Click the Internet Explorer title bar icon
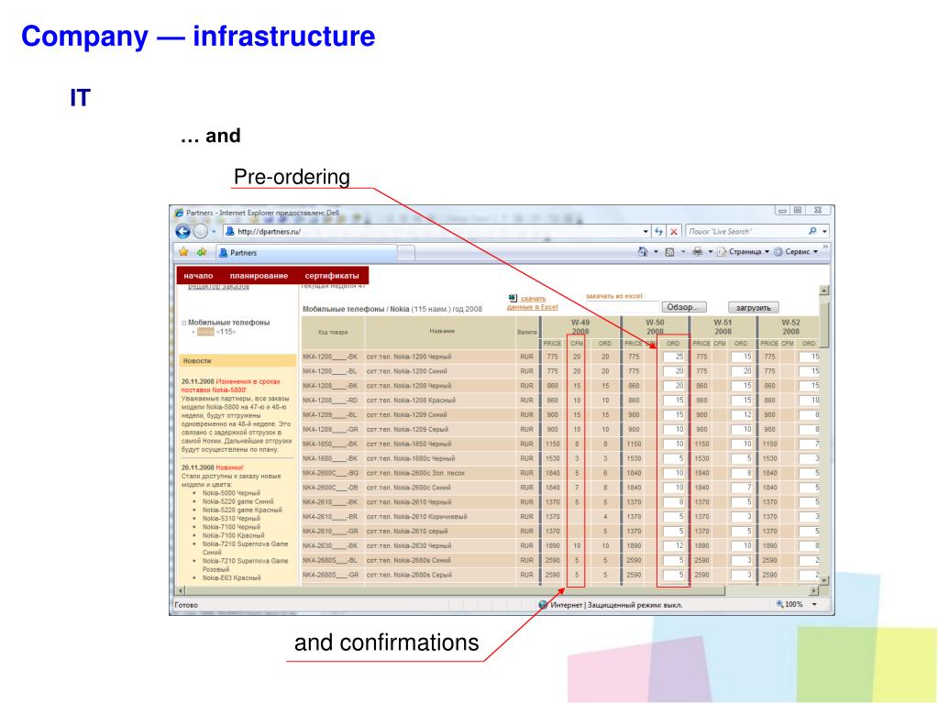 pos(178,213)
